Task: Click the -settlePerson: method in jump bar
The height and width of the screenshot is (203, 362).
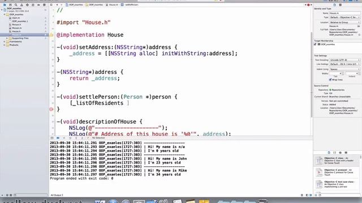Action: [130, 5]
